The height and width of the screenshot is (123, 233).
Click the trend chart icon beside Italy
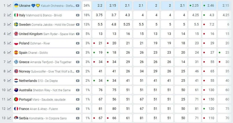pos(9,15)
